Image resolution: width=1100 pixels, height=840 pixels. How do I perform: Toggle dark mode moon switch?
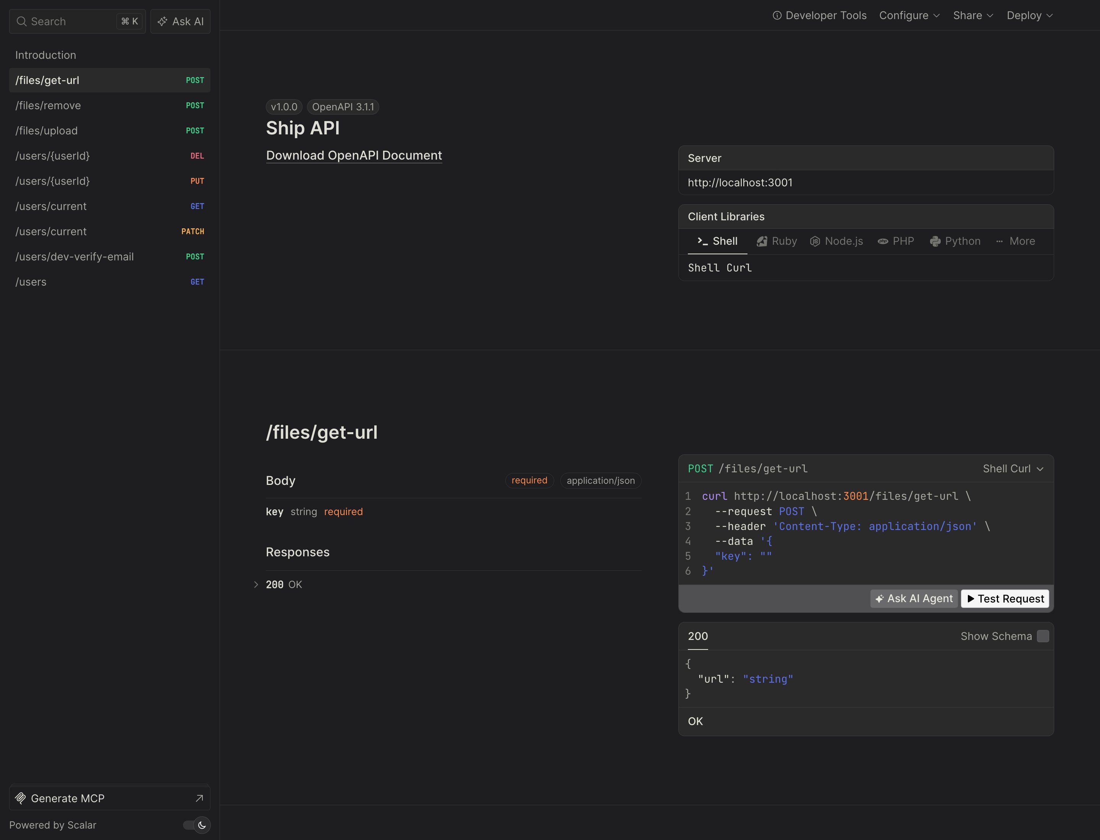[x=197, y=825]
